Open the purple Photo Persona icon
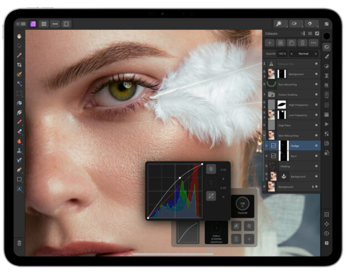Viewport: 346px width, 272px height. point(33,24)
